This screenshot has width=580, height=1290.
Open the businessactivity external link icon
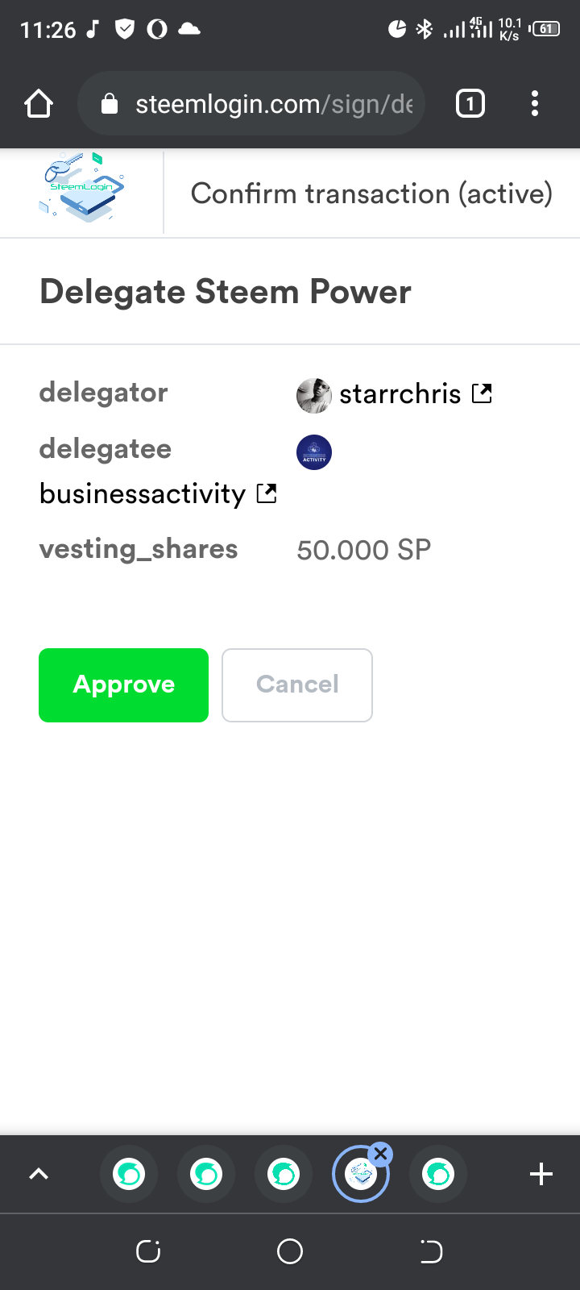[x=267, y=493]
